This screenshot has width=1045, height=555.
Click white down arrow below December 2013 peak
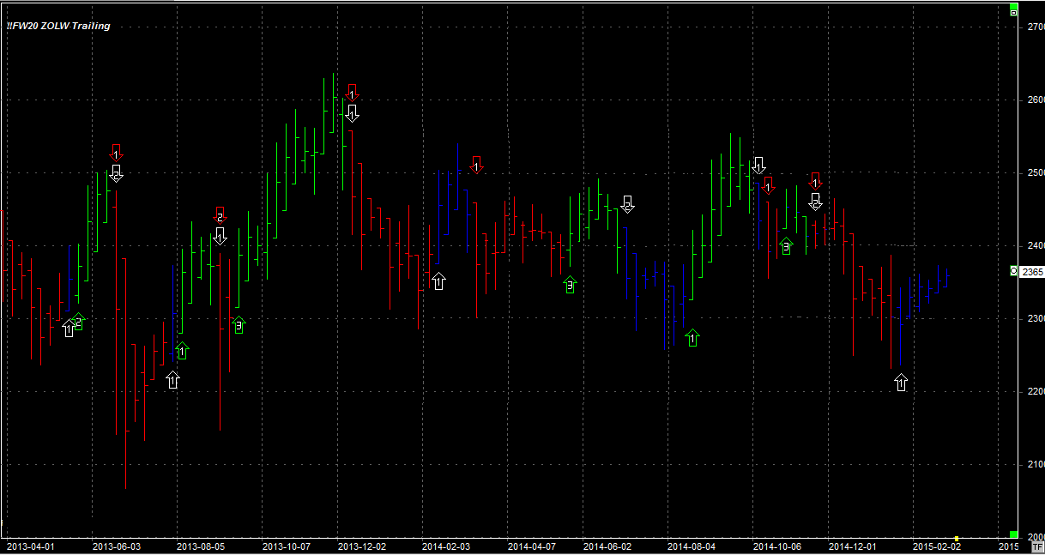(352, 112)
